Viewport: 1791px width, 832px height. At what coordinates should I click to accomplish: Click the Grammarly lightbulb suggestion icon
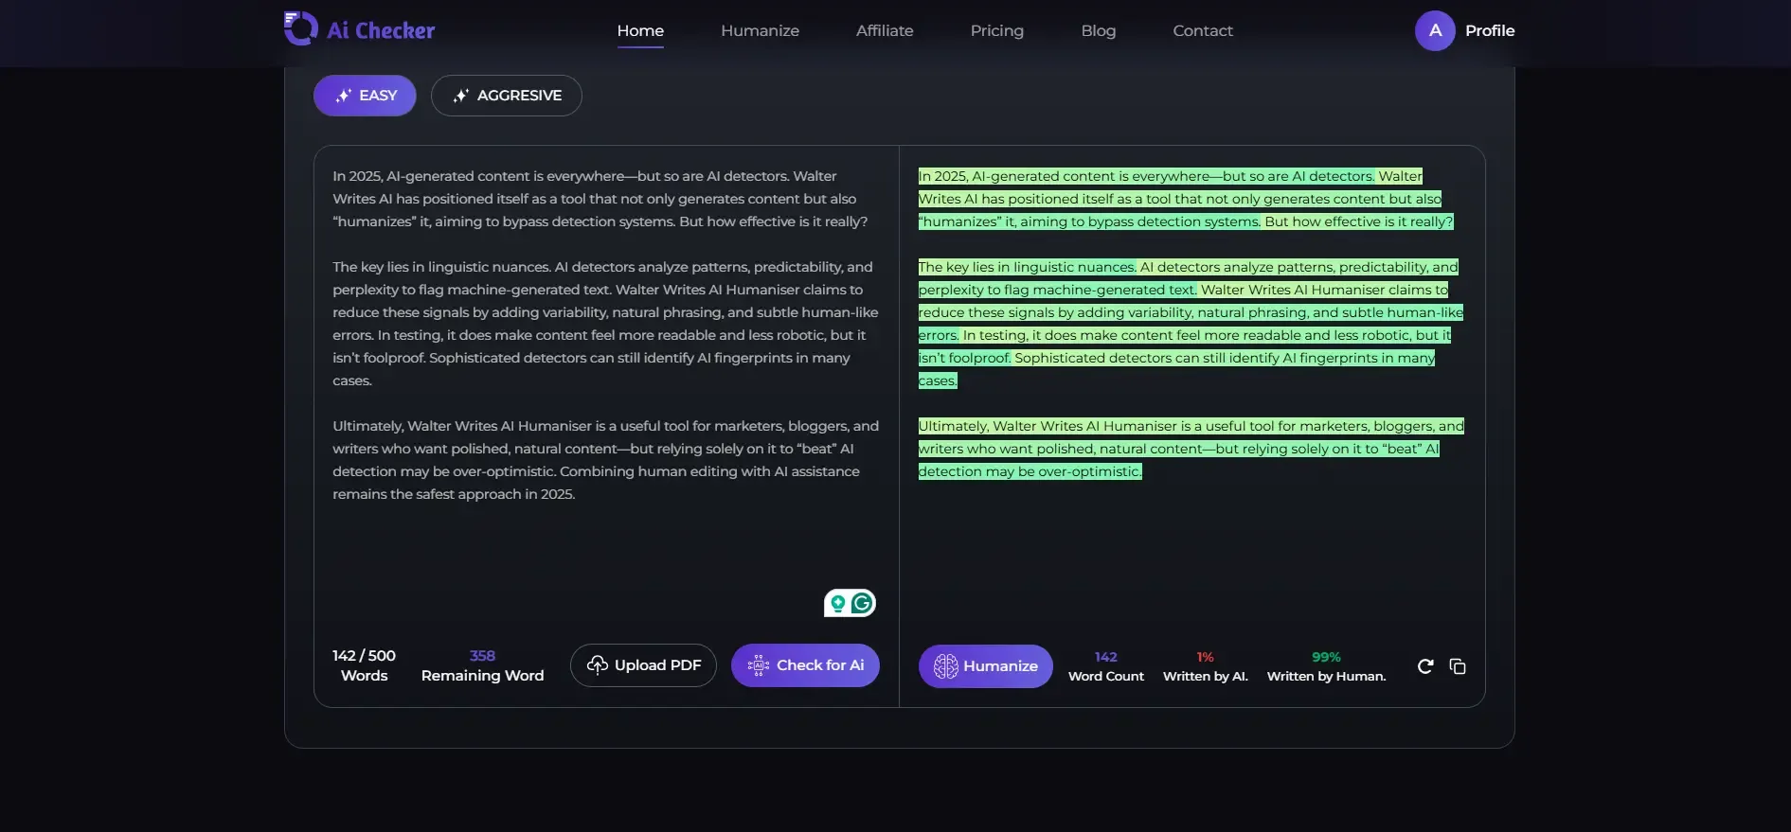coord(837,603)
